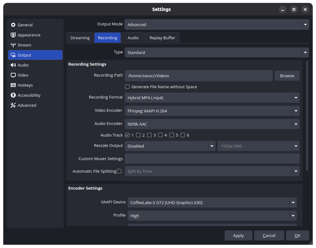Open the 1920x1080 resolution dropdown
The image size is (316, 248).
point(258,146)
